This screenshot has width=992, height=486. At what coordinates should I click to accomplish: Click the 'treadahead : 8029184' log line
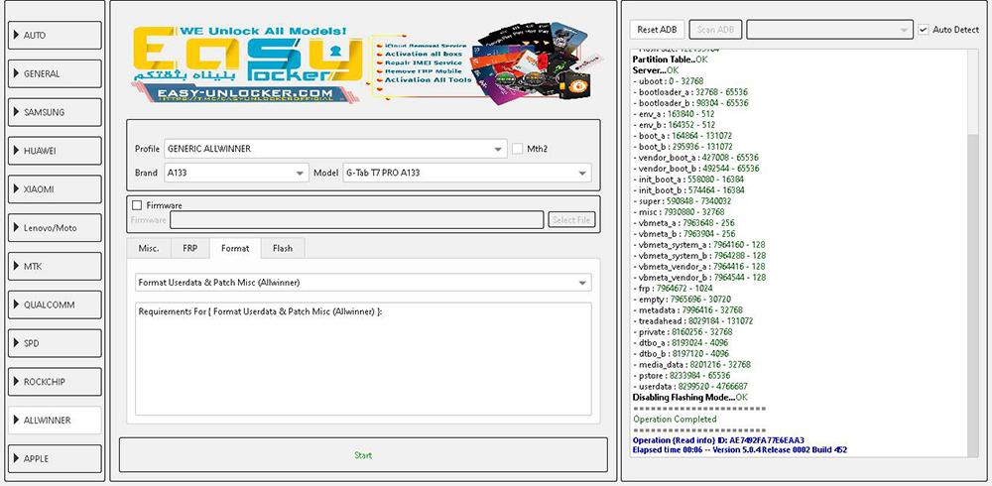pos(692,321)
